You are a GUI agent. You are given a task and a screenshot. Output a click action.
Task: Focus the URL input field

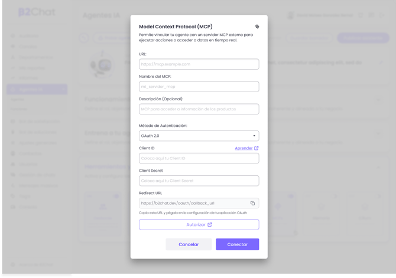[199, 64]
